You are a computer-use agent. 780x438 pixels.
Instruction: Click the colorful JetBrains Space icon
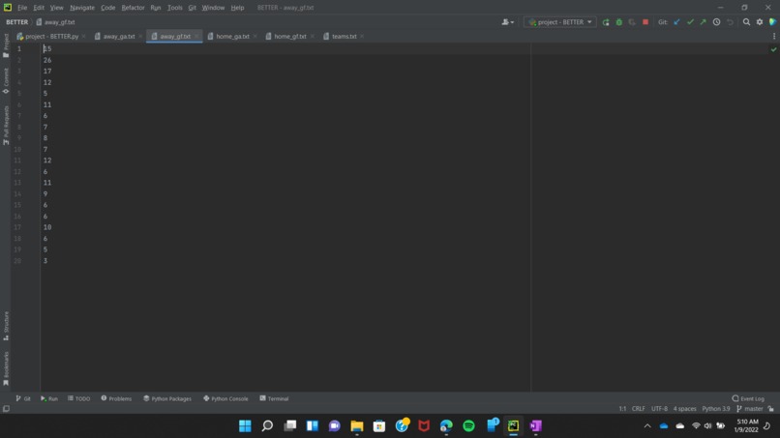(772, 22)
